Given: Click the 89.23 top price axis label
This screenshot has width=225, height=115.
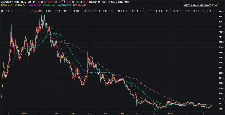Looking at the screenshot, I should (x=221, y=12).
